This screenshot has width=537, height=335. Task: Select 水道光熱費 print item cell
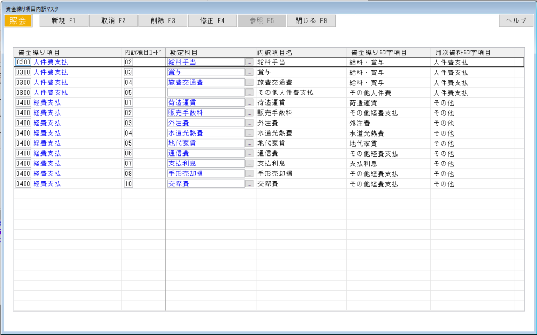[389, 133]
